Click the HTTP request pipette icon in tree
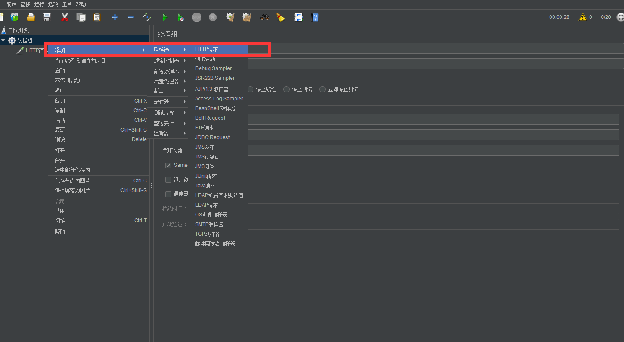Viewport: 624px width, 342px height. tap(20, 50)
